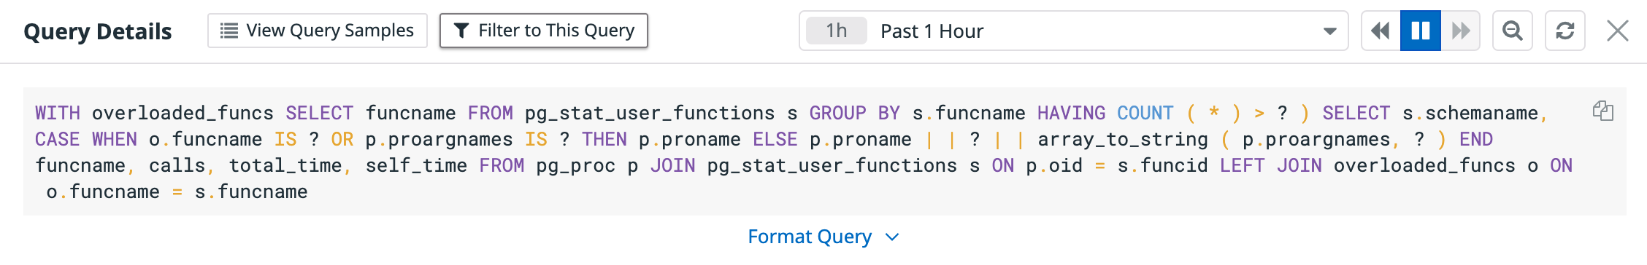Expand the chevron next to Format Query
The image size is (1647, 265).
coord(892,237)
